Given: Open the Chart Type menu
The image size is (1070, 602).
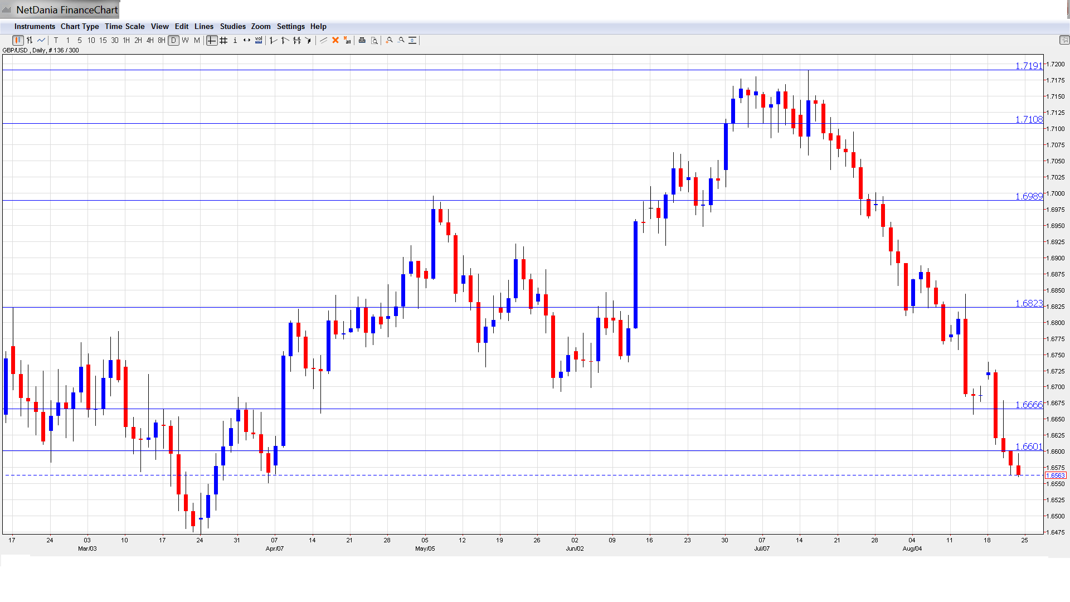Looking at the screenshot, I should click(x=80, y=26).
